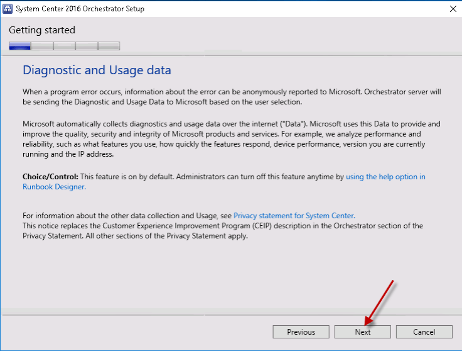The height and width of the screenshot is (351, 462).
Task: Click the Orchestrator Setup title bar icon
Action: (x=9, y=9)
